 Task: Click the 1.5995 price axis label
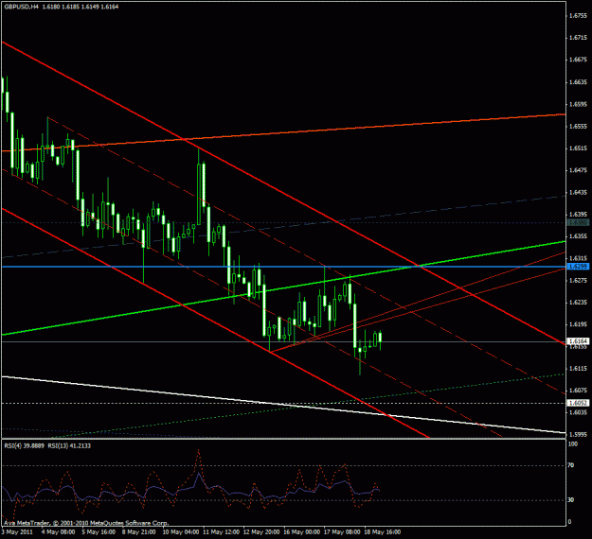(x=578, y=435)
